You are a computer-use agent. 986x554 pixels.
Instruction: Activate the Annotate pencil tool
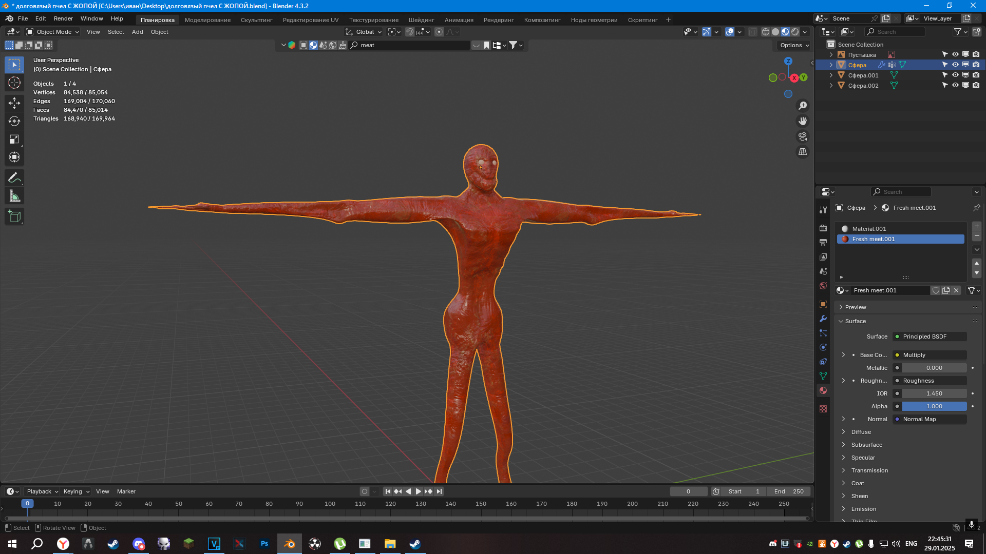pyautogui.click(x=14, y=178)
